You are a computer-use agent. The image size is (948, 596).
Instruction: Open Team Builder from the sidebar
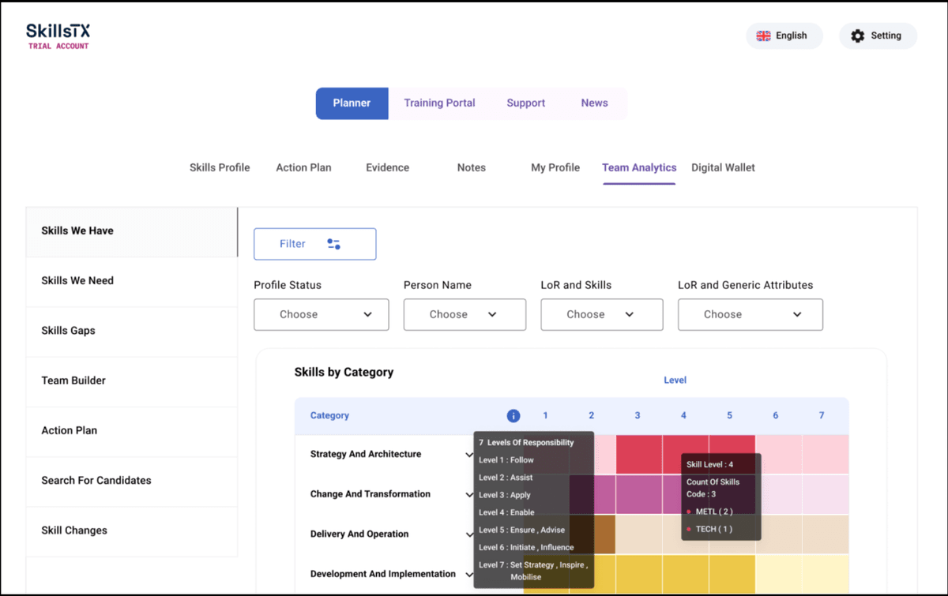pos(73,380)
